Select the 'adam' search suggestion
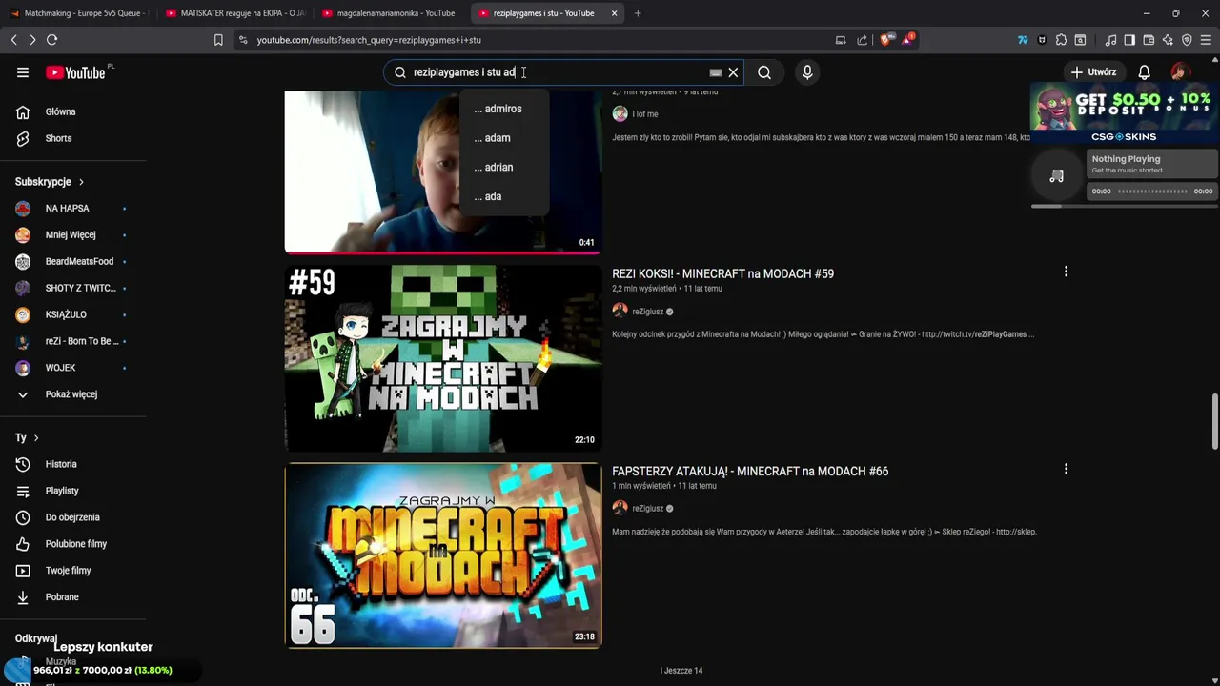 (504, 138)
